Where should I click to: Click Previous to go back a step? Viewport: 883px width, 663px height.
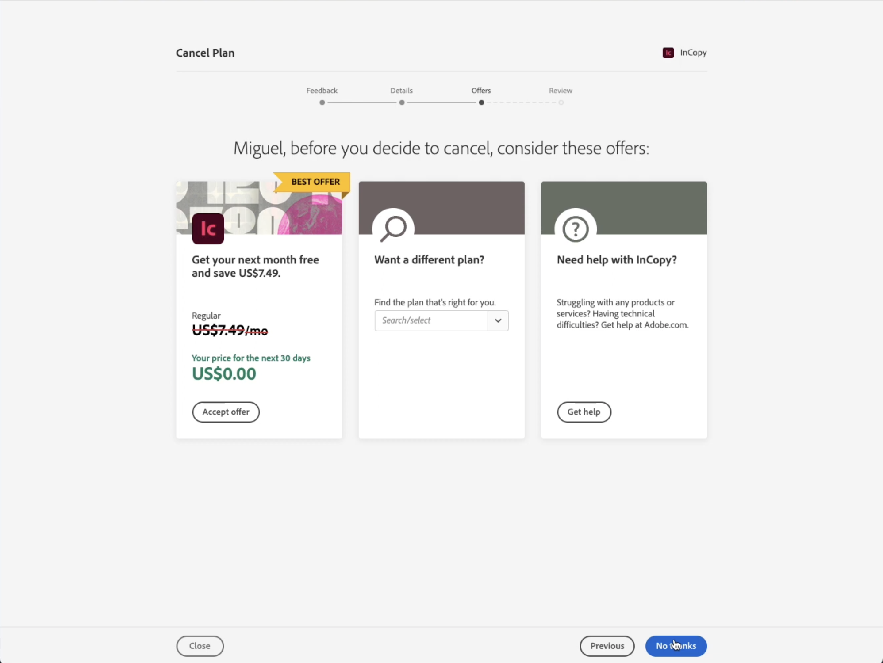coord(607,646)
